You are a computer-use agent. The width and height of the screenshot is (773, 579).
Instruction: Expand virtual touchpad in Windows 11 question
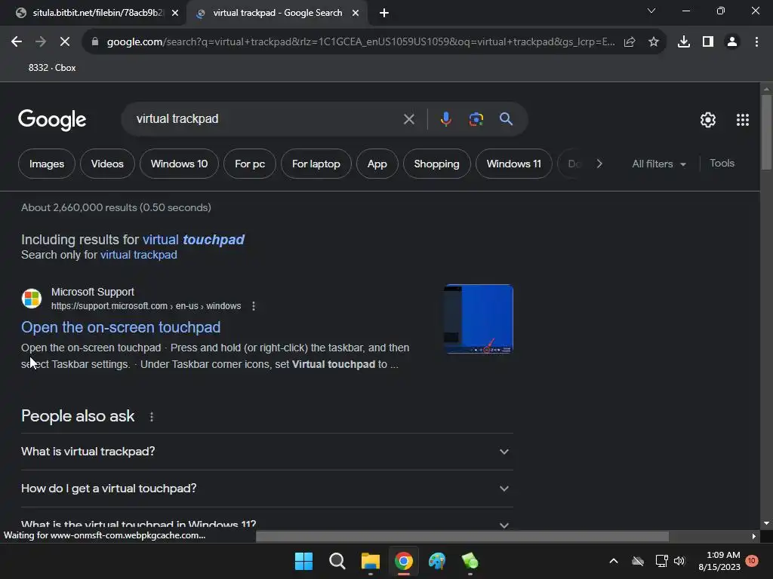tap(266, 524)
